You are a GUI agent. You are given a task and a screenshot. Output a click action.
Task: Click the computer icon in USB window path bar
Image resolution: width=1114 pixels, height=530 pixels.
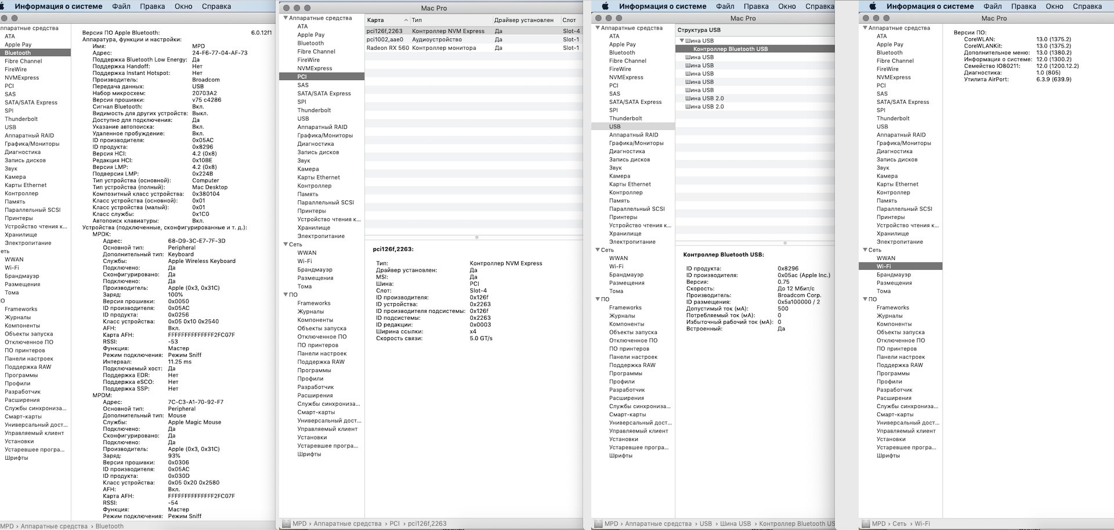click(x=598, y=524)
